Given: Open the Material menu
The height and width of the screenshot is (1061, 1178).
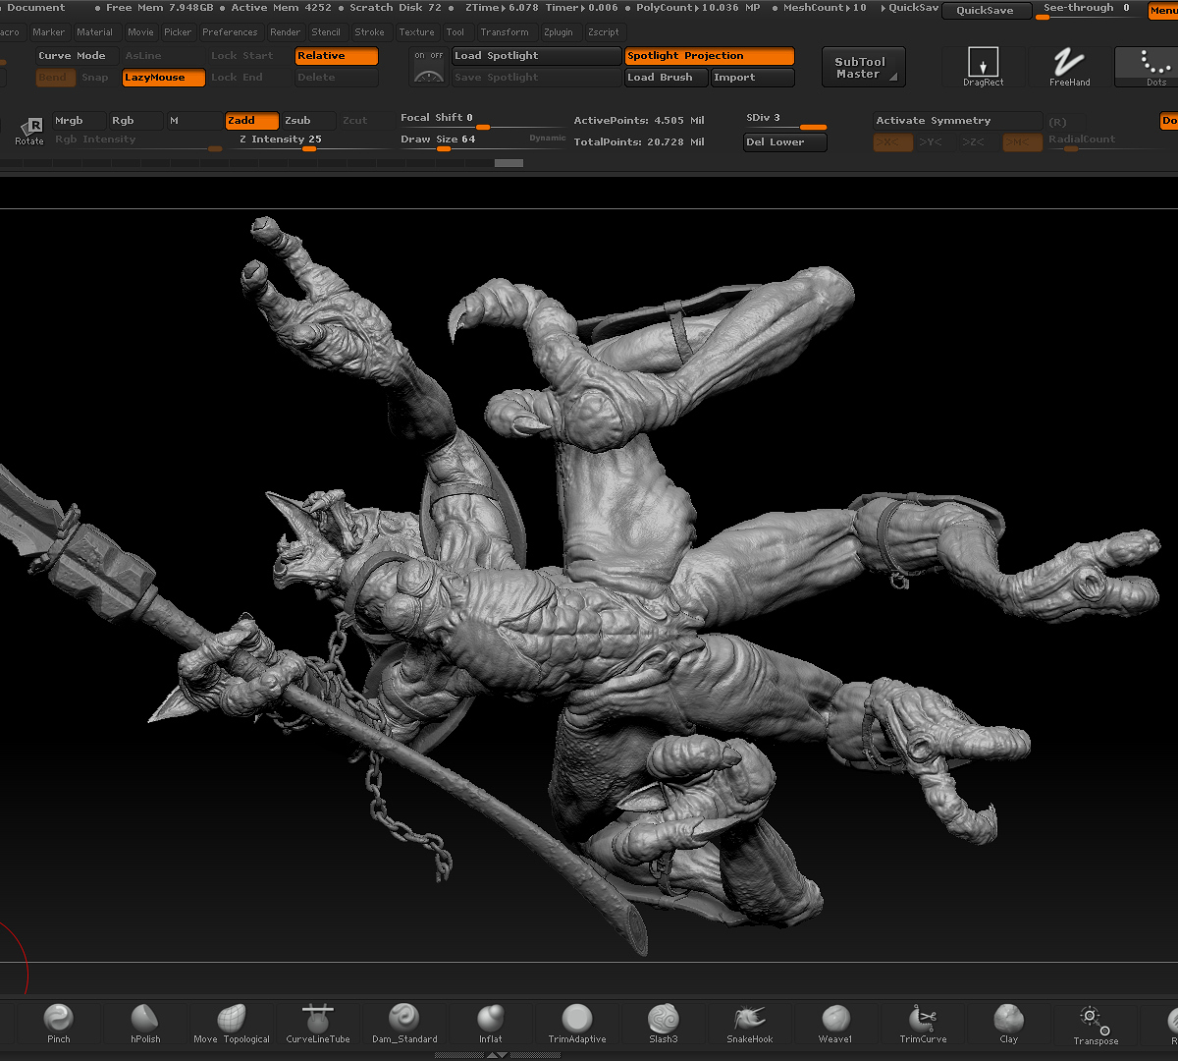Looking at the screenshot, I should pyautogui.click(x=95, y=32).
